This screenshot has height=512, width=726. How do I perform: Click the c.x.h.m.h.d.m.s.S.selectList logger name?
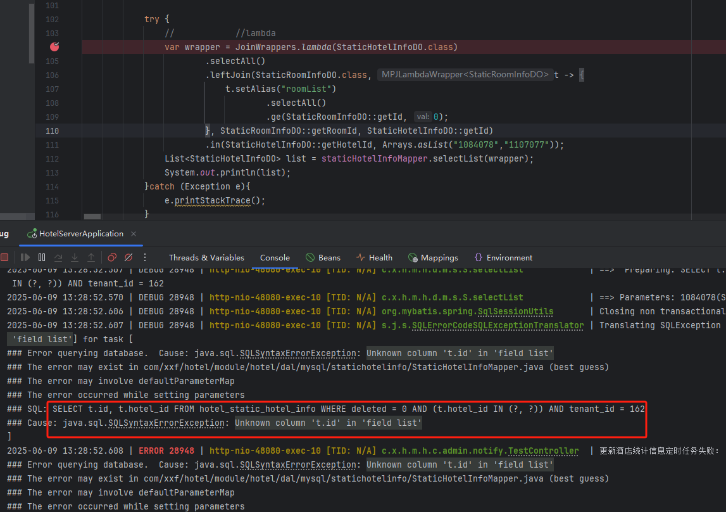pos(453,297)
